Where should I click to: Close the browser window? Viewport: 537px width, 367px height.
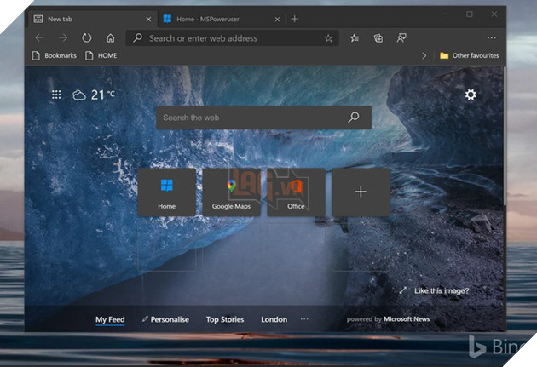pos(494,14)
